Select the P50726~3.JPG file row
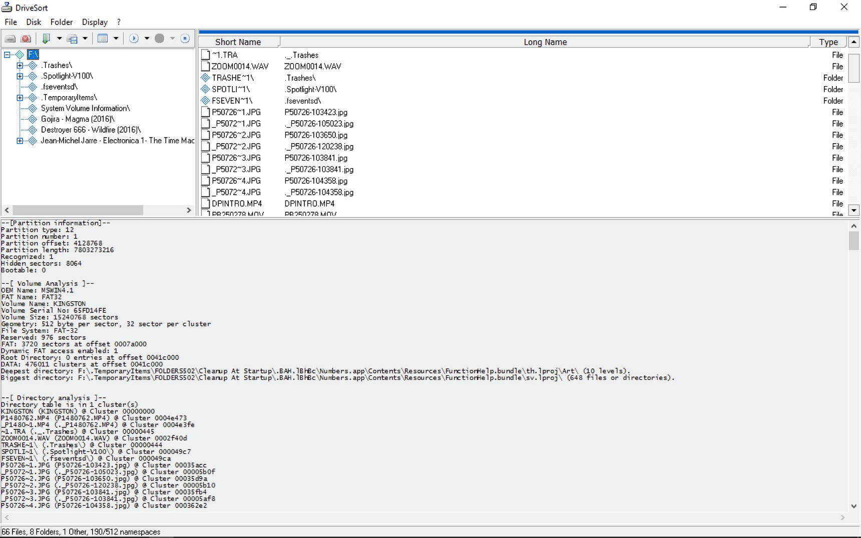Viewport: 861px width, 538px height. pos(522,158)
